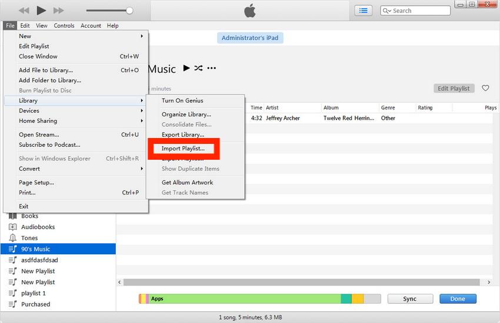
Task: Select Print in File menu
Action: click(76, 193)
